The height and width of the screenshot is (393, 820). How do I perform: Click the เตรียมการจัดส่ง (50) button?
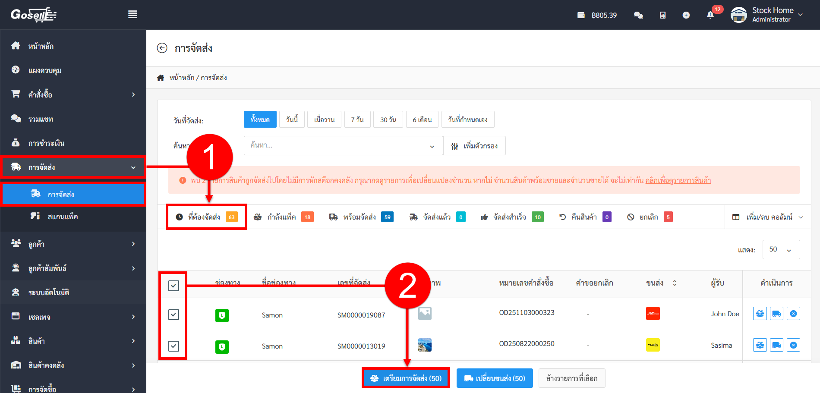(x=406, y=378)
